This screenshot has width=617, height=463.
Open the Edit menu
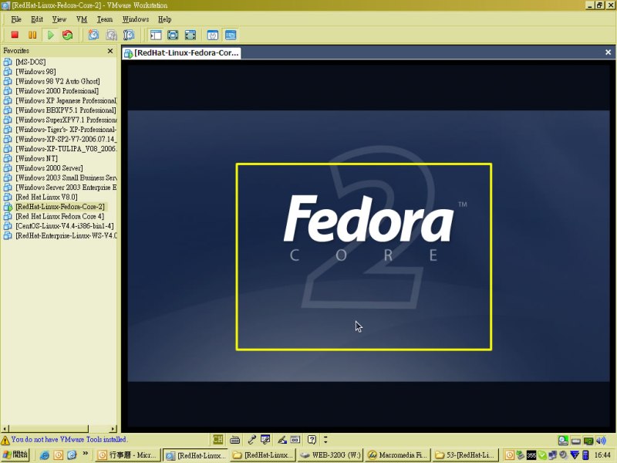37,19
